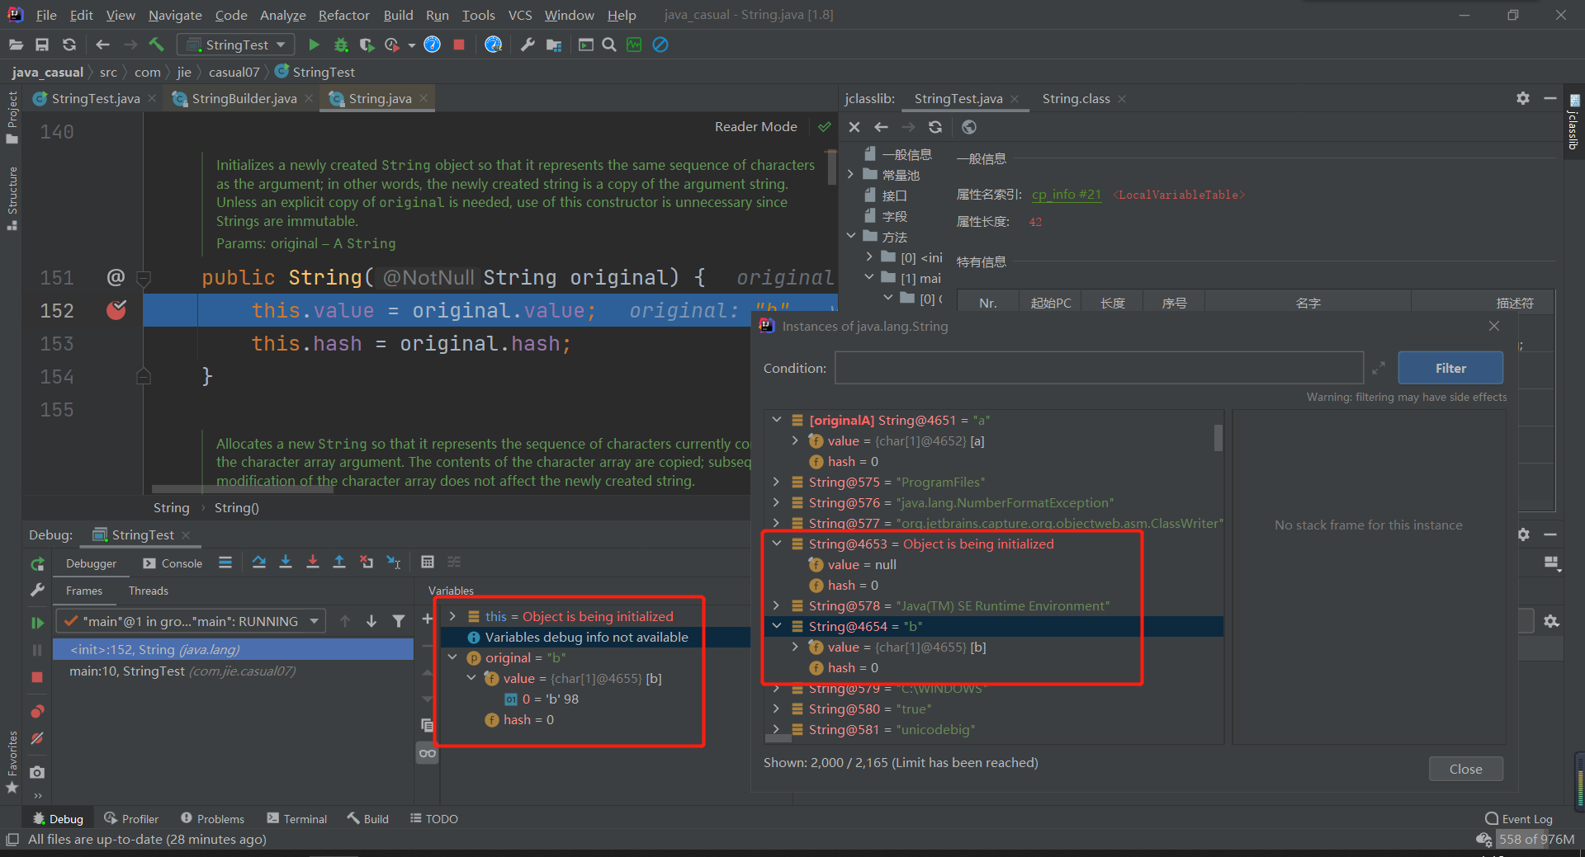Viewport: 1585px width, 857px height.
Task: Switch to Threads tab
Action: click(x=149, y=591)
